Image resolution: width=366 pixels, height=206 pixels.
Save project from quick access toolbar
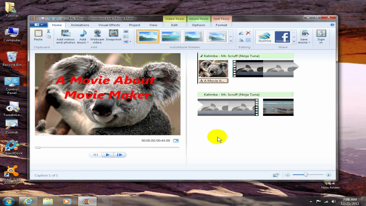tap(43, 19)
